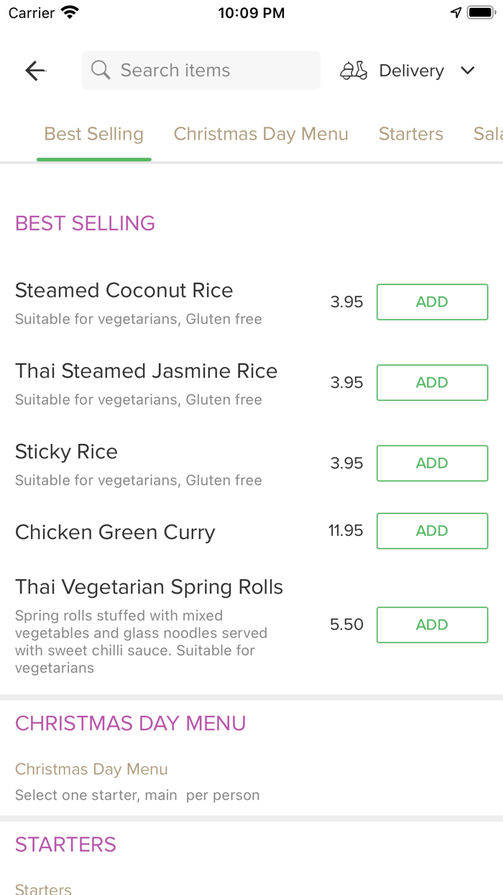Tap the Wi-Fi icon in status bar

click(x=68, y=12)
